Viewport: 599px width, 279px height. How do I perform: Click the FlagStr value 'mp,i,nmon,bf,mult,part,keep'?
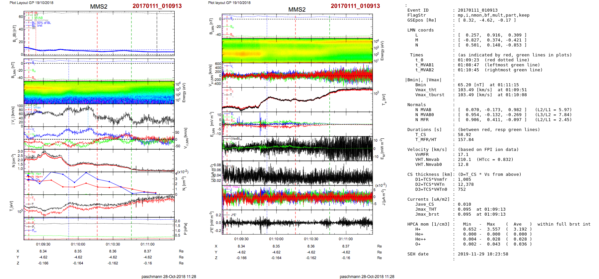[x=494, y=15]
